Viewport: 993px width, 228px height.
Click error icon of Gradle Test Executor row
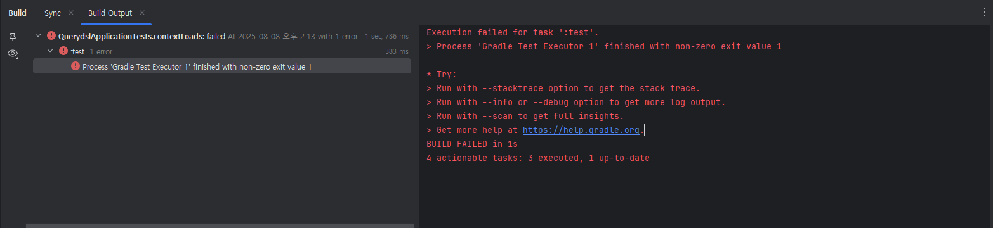[76, 66]
